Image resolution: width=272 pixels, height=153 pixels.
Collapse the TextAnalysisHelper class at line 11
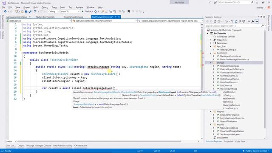tap(23, 59)
